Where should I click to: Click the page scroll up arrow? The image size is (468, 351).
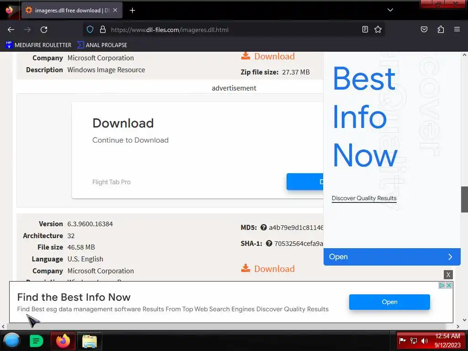click(x=464, y=55)
